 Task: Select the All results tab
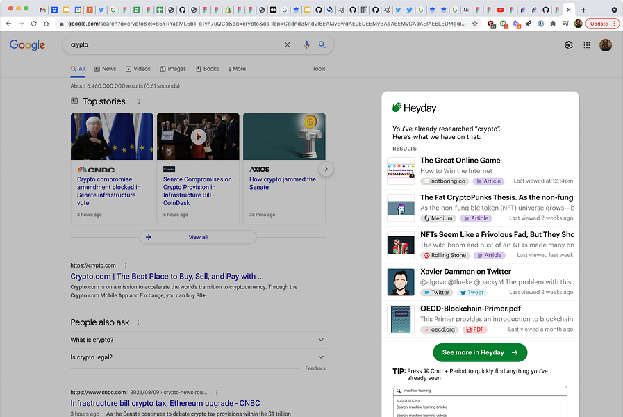(78, 69)
